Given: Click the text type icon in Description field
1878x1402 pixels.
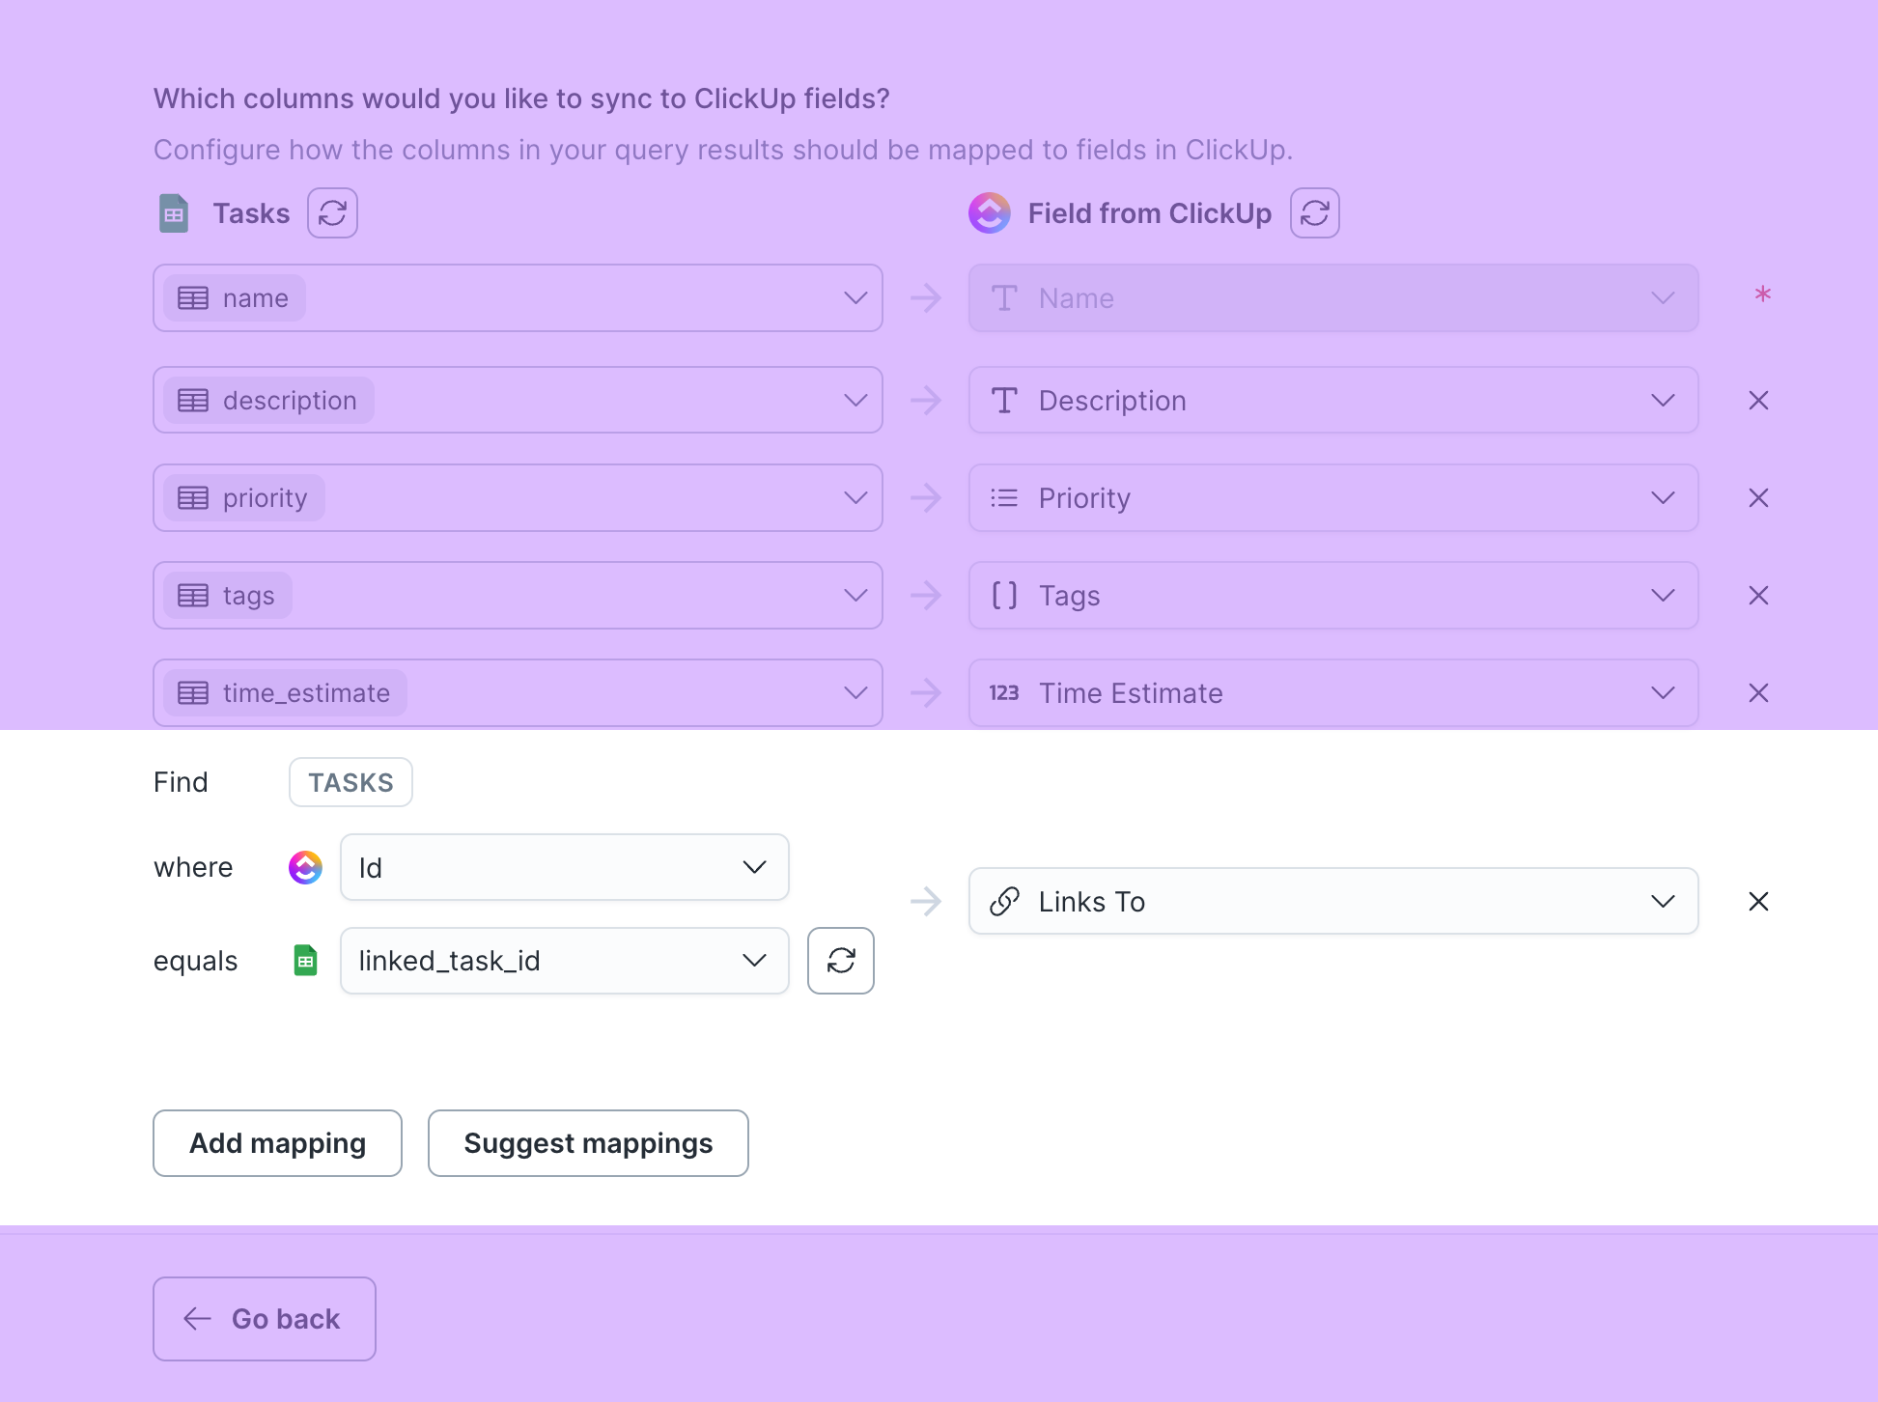Looking at the screenshot, I should coord(1004,401).
